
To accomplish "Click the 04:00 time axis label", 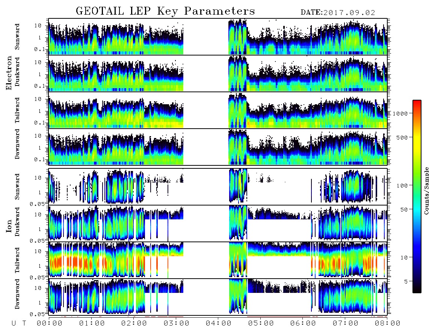I will pos(219,323).
